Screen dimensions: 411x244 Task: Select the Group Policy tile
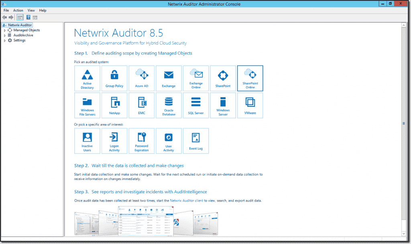point(114,78)
